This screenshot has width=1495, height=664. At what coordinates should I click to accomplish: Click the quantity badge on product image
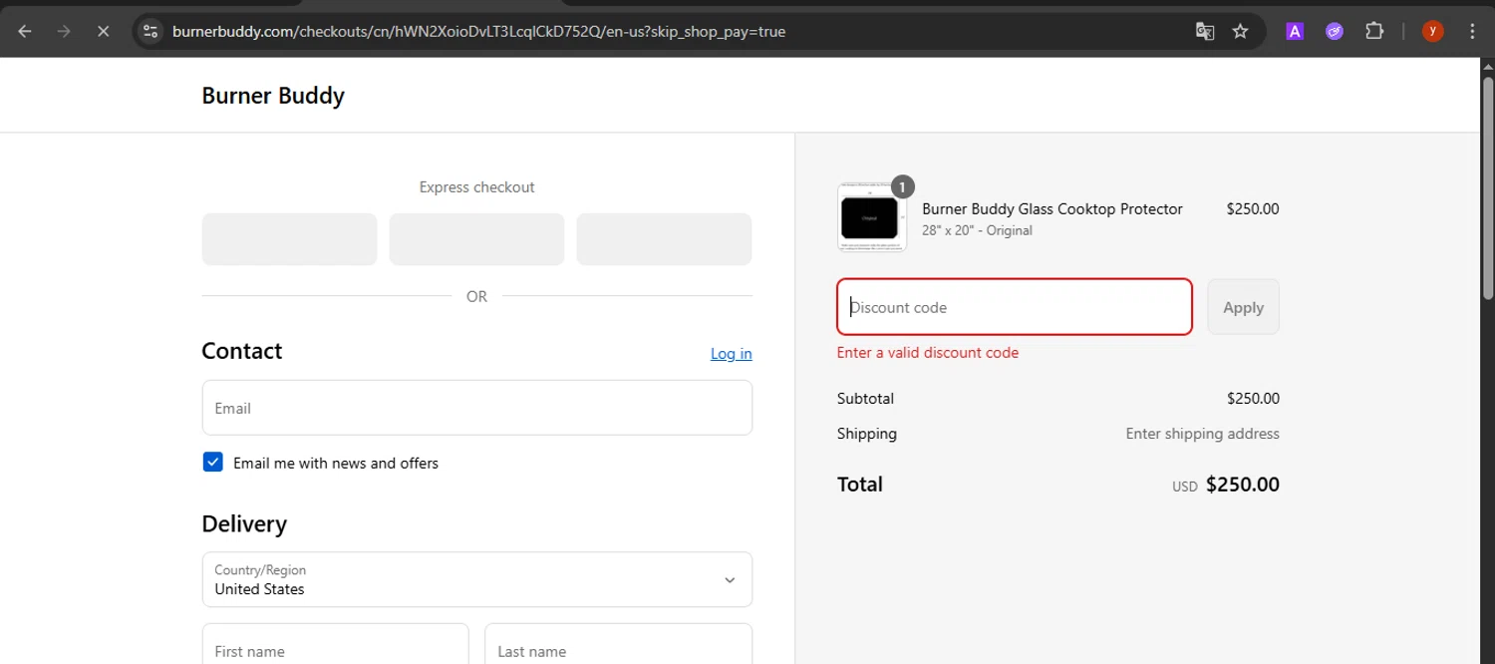[902, 186]
